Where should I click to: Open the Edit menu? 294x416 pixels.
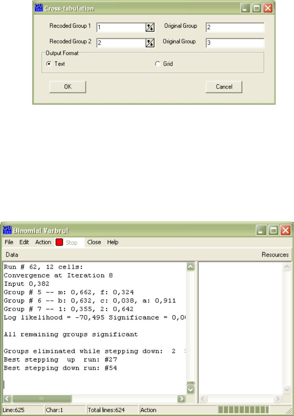pyautogui.click(x=24, y=242)
